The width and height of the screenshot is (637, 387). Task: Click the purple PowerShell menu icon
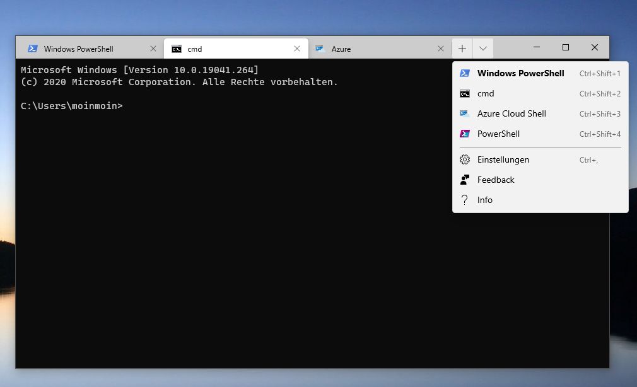pyautogui.click(x=465, y=134)
